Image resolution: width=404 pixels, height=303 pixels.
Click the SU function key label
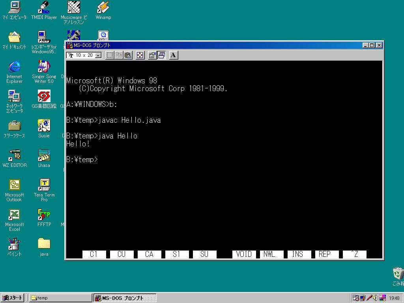click(205, 254)
